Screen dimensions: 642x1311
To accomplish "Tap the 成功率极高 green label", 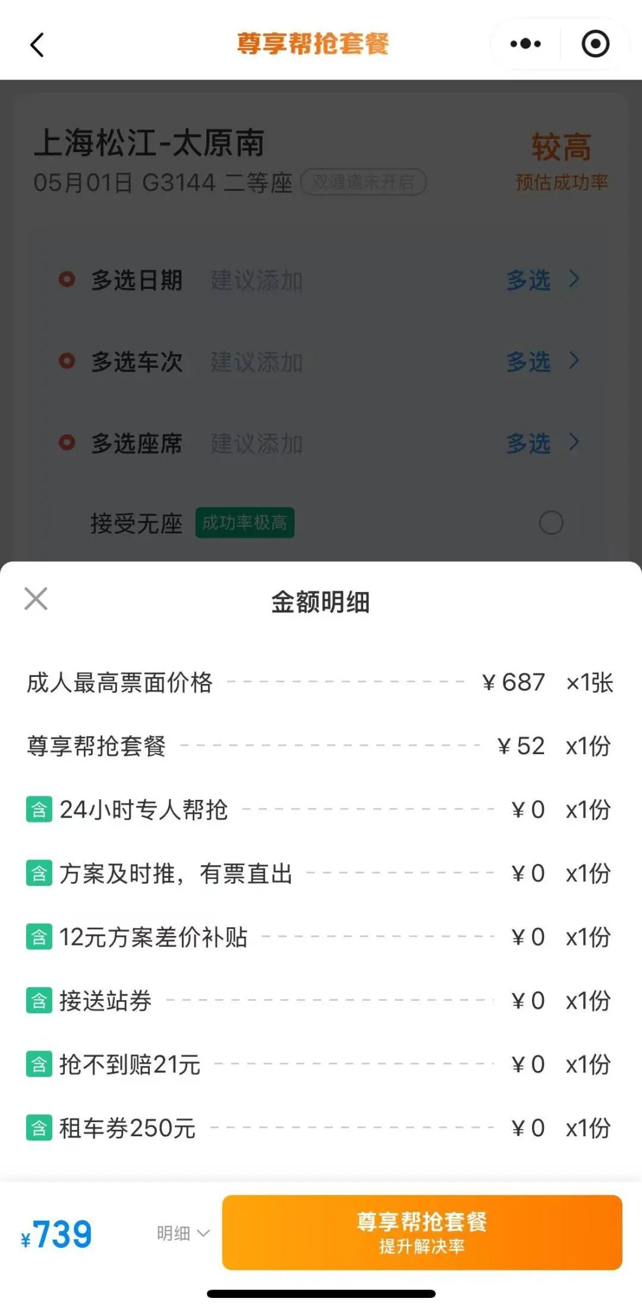I will (245, 523).
